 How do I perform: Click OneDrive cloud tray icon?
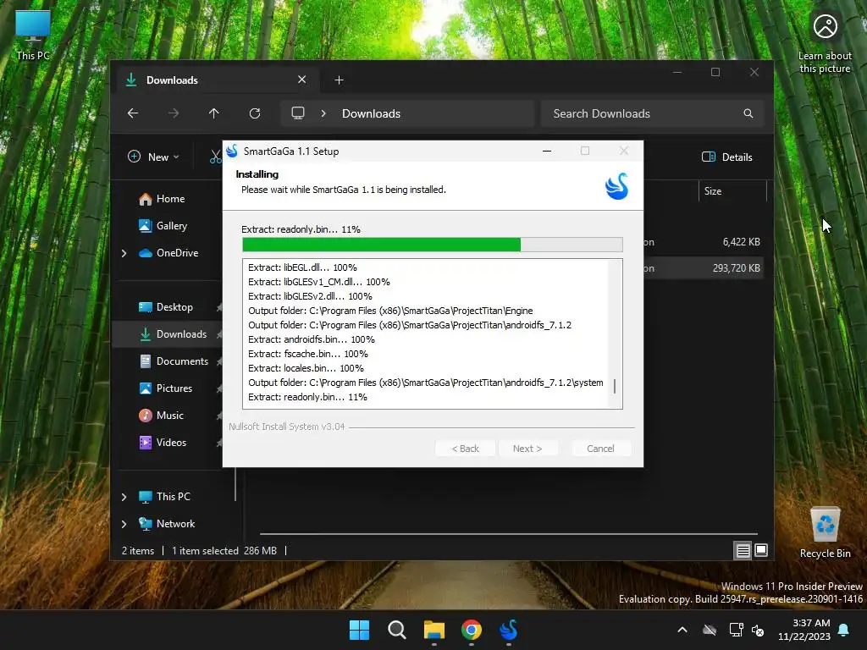710,630
